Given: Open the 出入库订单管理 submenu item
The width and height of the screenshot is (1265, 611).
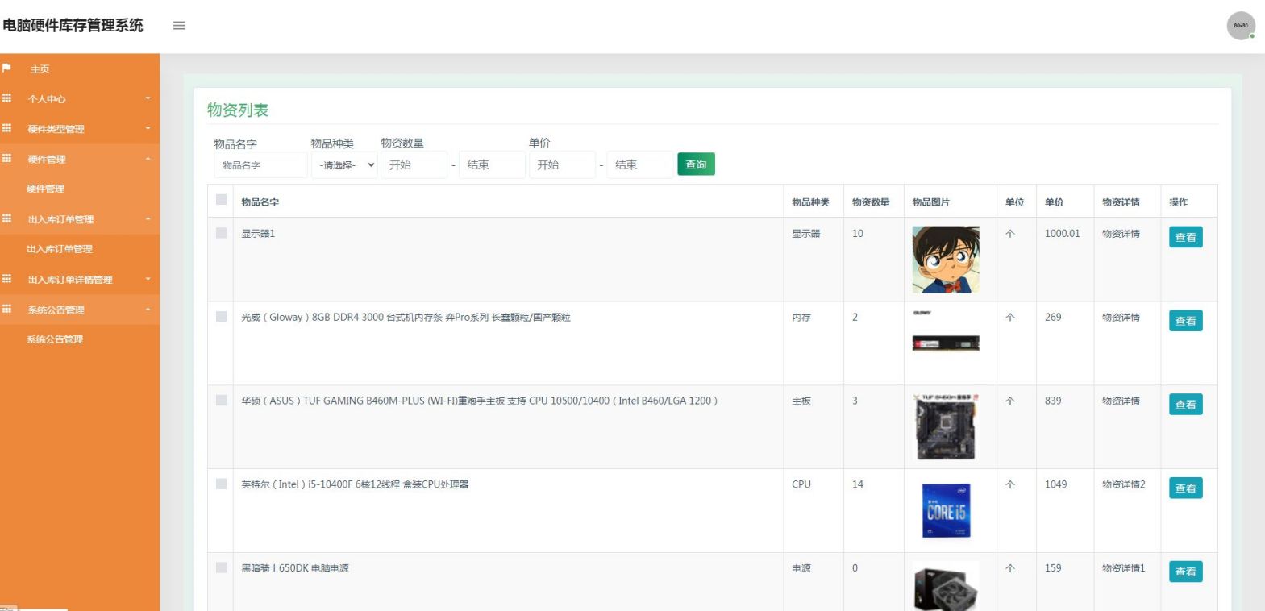Looking at the screenshot, I should coord(59,249).
